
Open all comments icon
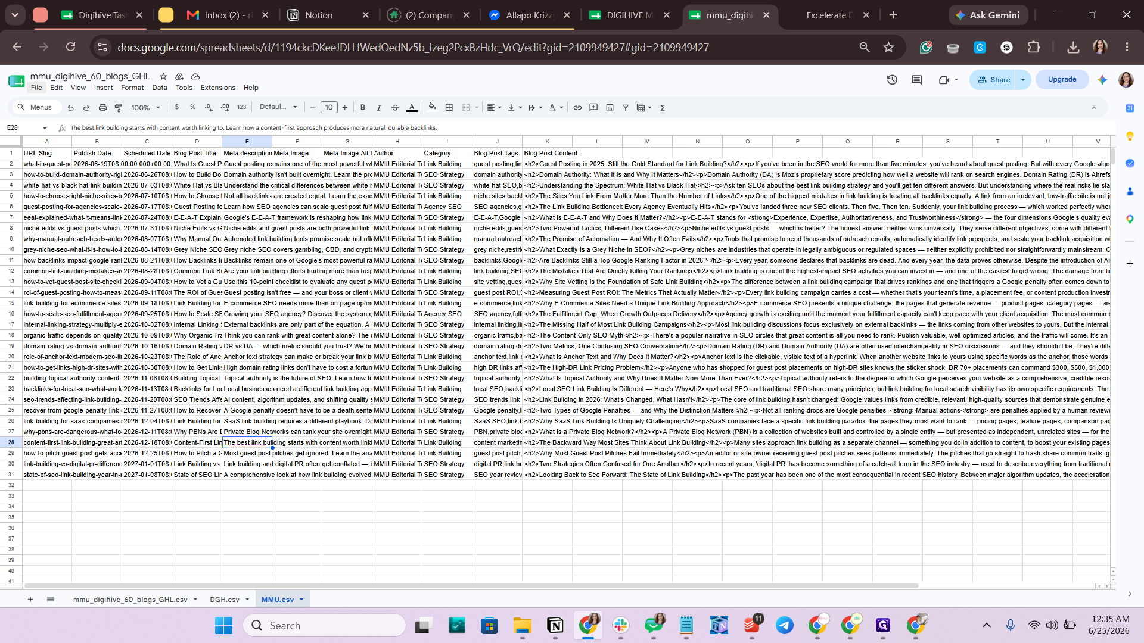click(917, 80)
